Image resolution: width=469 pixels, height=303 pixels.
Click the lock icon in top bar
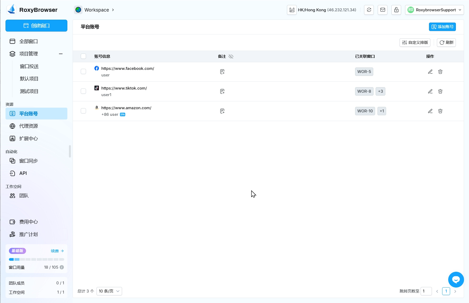[x=396, y=10]
